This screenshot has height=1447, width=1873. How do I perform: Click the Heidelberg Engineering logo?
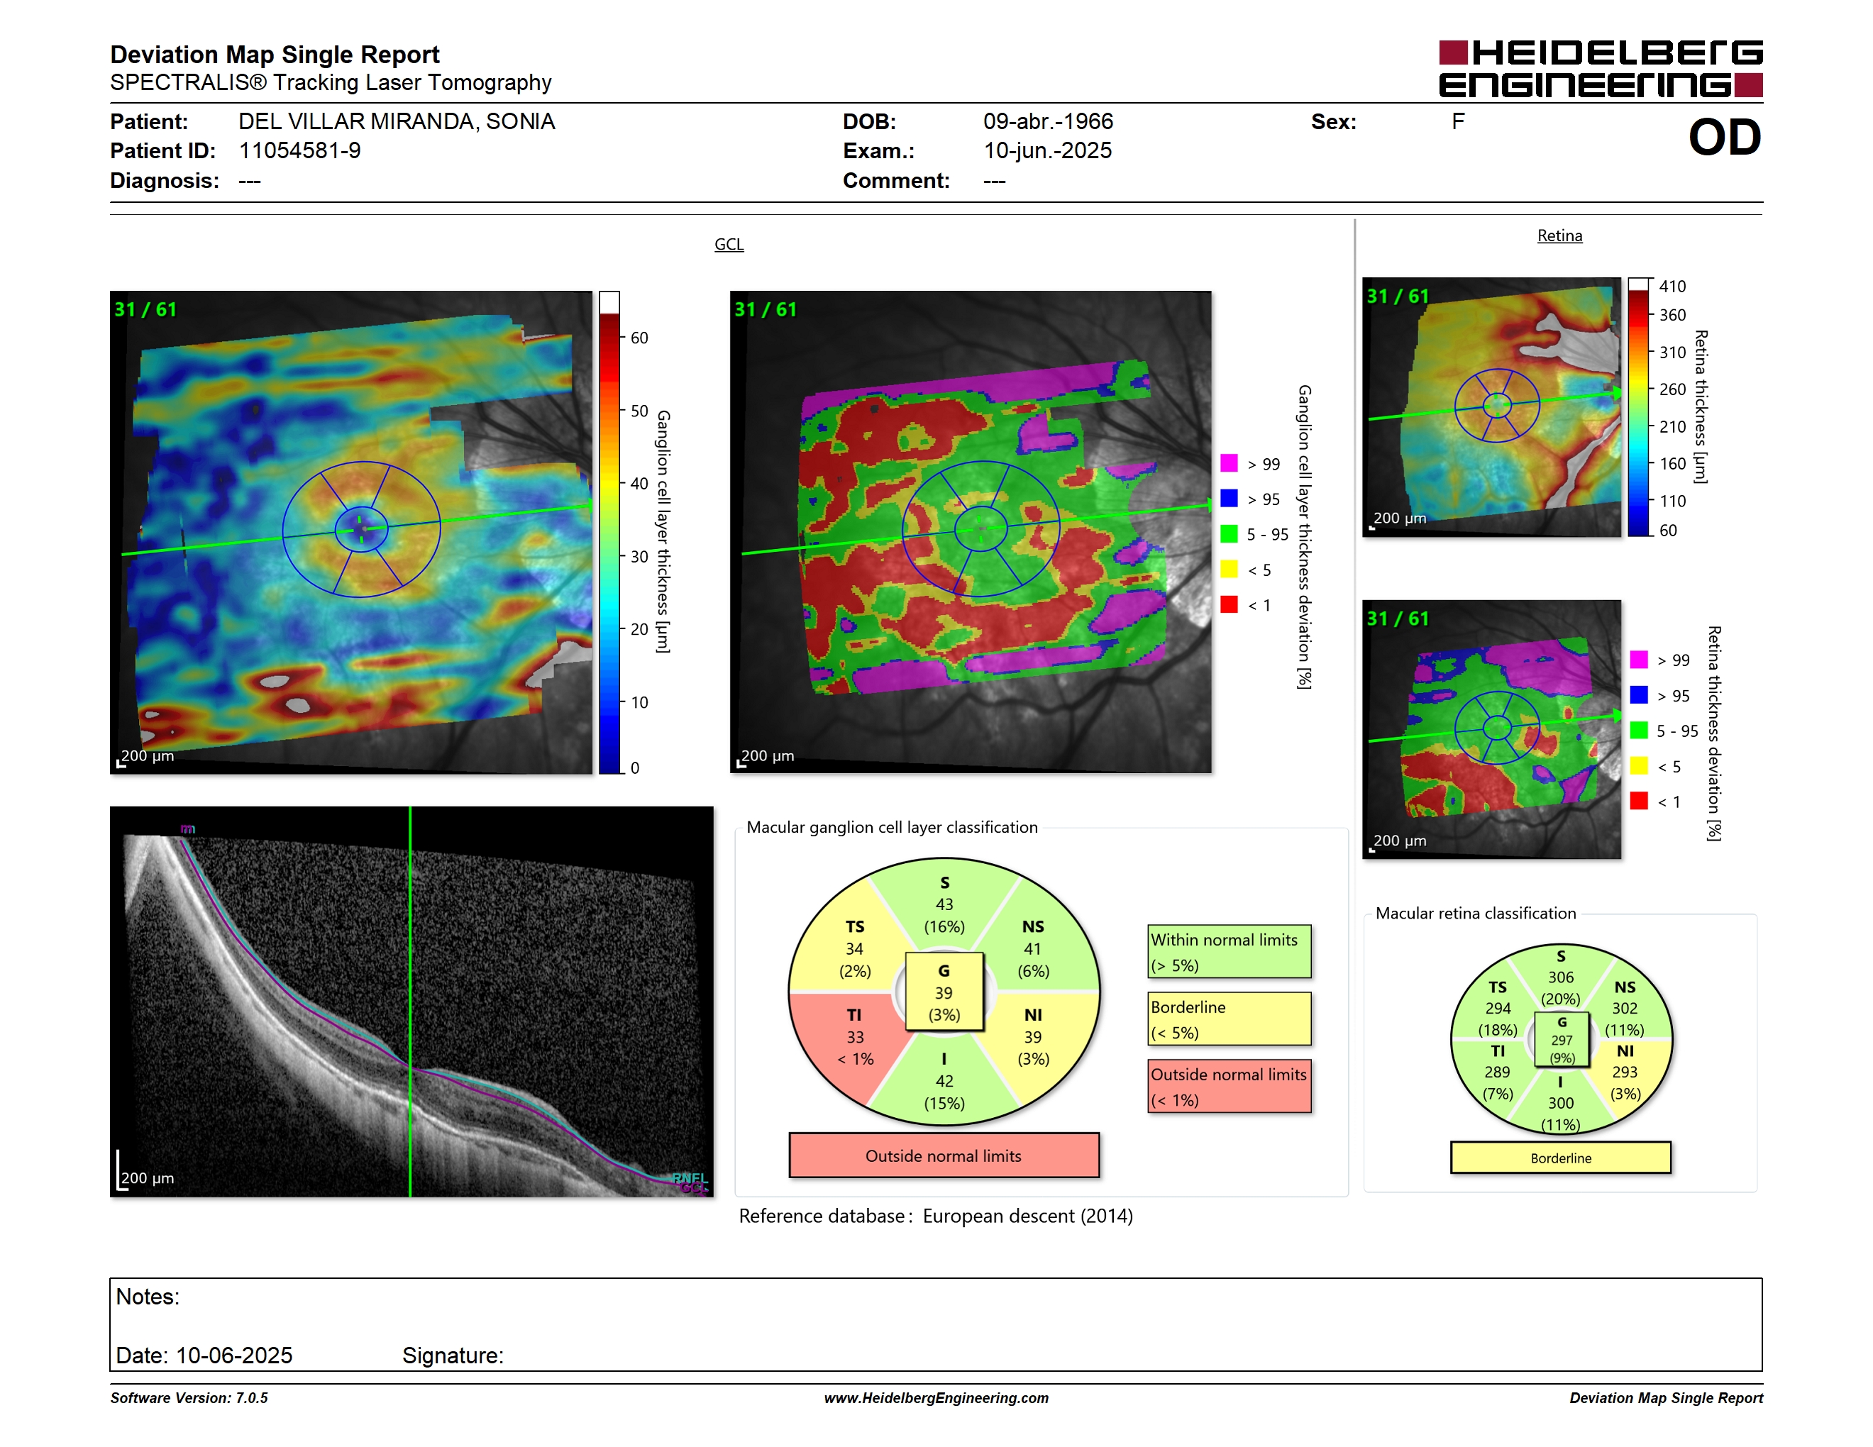(1601, 67)
